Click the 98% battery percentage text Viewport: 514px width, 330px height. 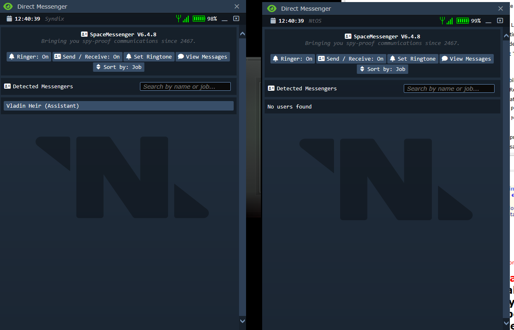[212, 19]
